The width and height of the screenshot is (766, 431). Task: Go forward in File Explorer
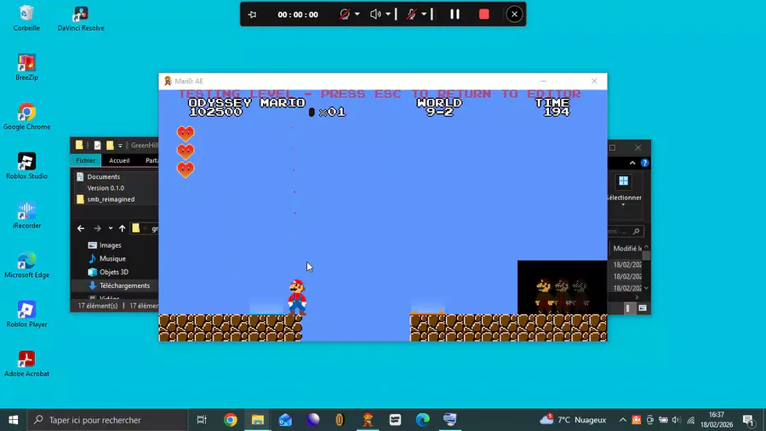tap(97, 228)
